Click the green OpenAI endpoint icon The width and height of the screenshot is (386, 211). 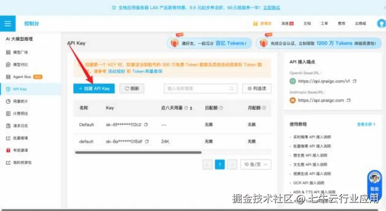(x=293, y=81)
